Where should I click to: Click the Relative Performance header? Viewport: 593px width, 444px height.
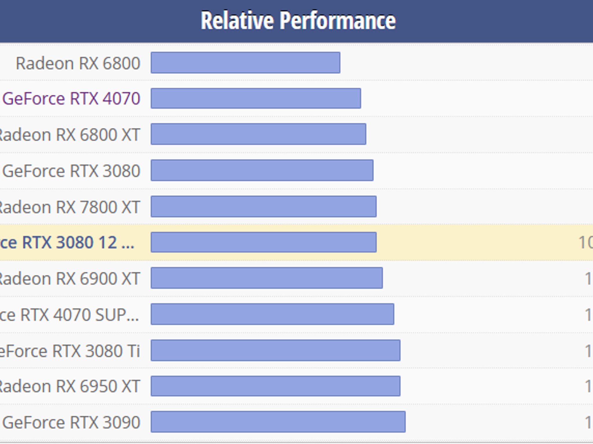pos(298,21)
